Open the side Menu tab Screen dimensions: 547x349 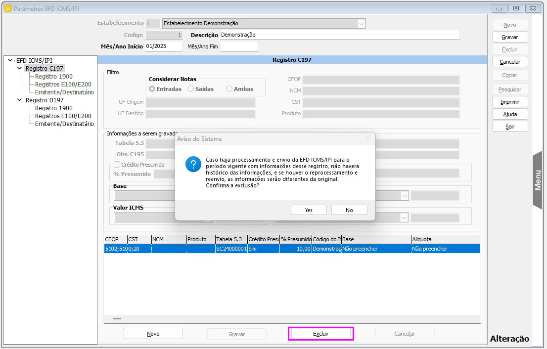(x=538, y=180)
